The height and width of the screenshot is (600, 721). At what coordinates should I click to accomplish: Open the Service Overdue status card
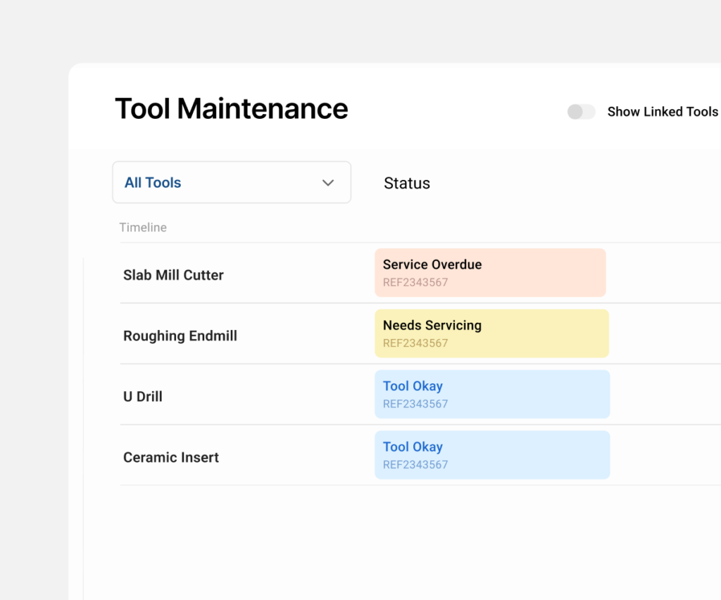coord(490,272)
